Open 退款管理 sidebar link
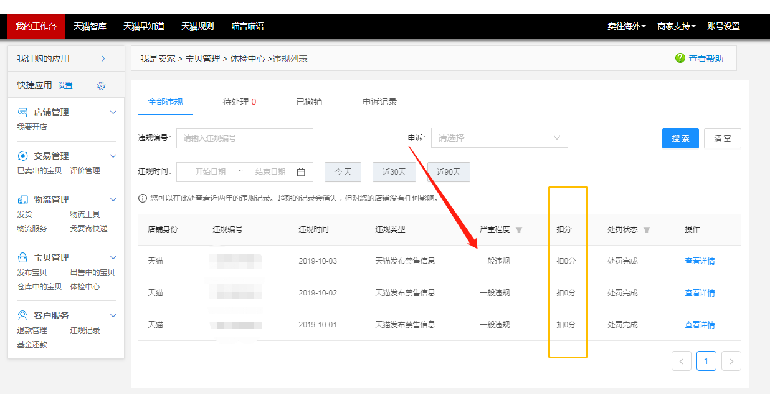Viewport: 770px width, 394px height. 32,330
